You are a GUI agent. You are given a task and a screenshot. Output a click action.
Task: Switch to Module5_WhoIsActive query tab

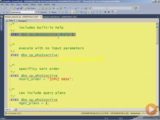point(60,17)
